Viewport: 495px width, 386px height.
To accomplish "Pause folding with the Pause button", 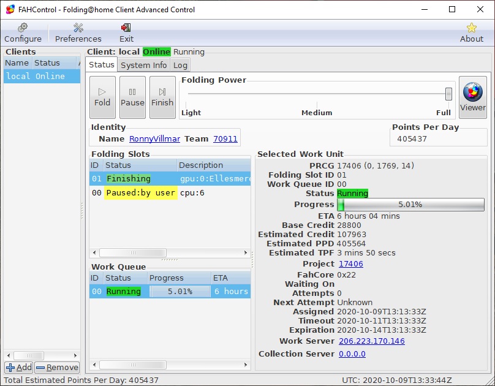I will tap(132, 97).
